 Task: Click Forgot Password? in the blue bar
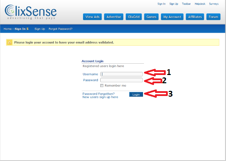(x=61, y=29)
